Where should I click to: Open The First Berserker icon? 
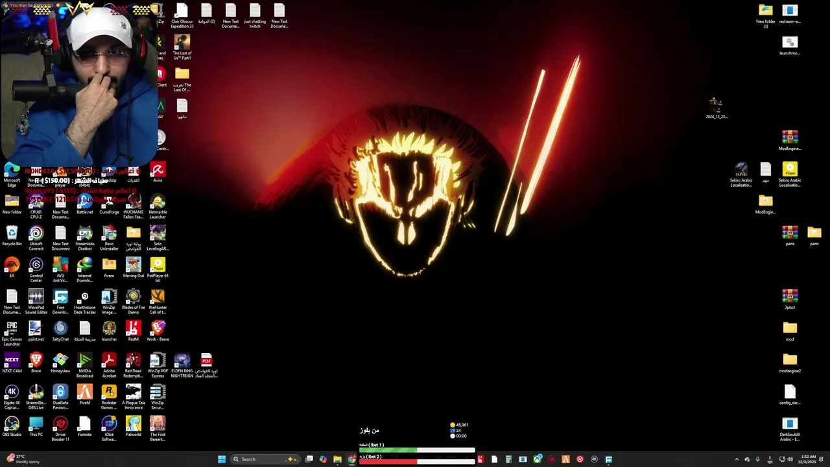tap(158, 429)
